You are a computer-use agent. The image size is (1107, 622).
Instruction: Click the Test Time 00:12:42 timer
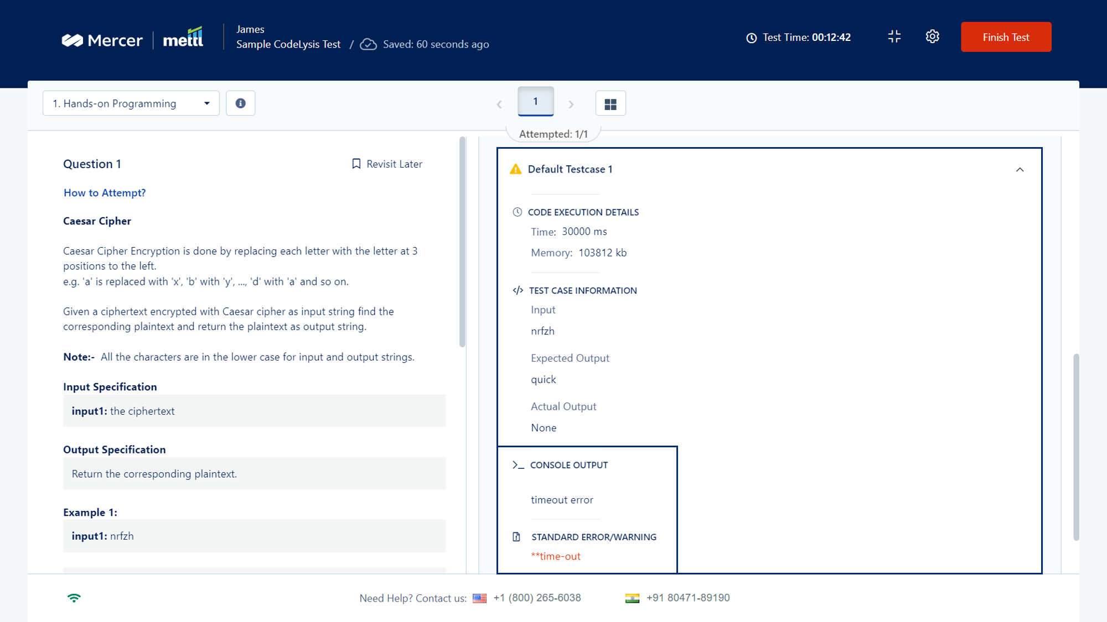click(806, 37)
